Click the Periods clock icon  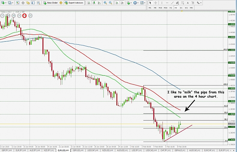[x=135, y=3]
